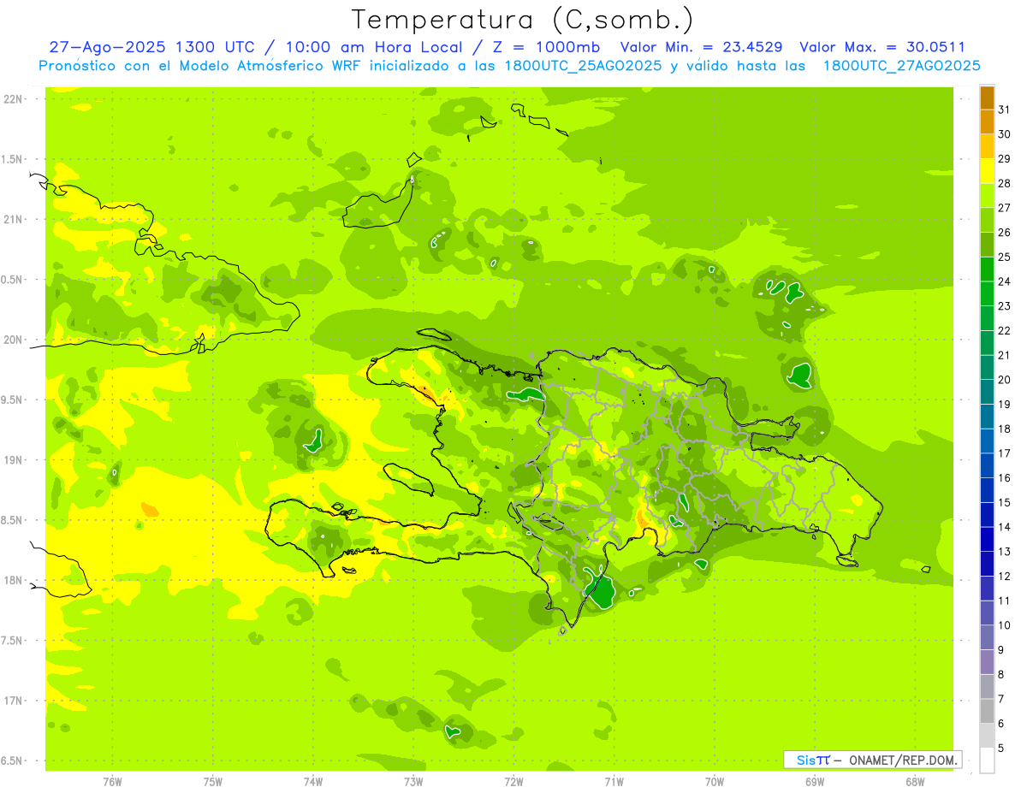Select the dark blue 13–14 legend color band
Screen dimensions: 1027x793
(987, 539)
